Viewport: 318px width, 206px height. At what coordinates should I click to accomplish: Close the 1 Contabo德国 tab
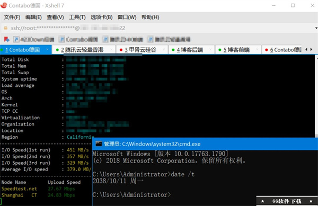tap(47, 49)
